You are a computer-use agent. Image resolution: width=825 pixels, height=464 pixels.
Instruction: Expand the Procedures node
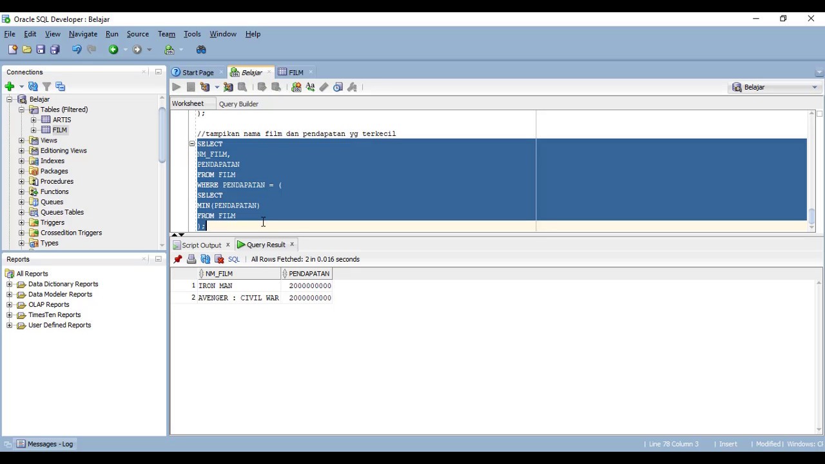pos(21,182)
